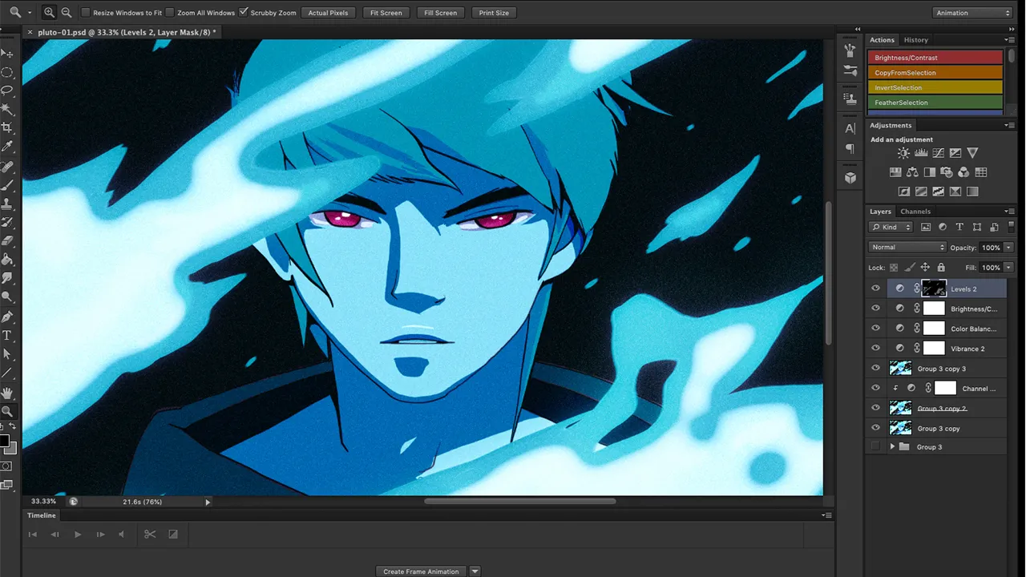This screenshot has width=1026, height=577.
Task: Select the Adjustments panel tab
Action: 891,125
